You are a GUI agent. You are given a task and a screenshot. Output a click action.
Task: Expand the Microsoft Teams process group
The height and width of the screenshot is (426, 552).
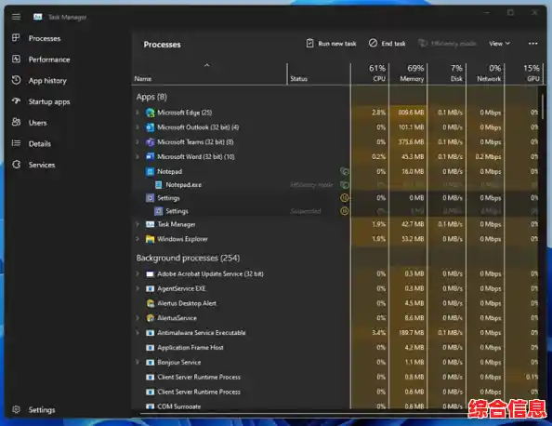pos(138,142)
